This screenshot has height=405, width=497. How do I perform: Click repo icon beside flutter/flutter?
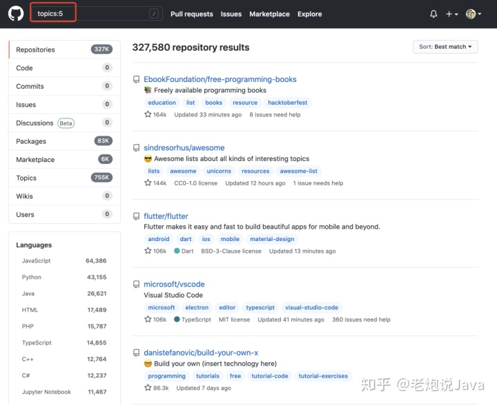coord(136,216)
